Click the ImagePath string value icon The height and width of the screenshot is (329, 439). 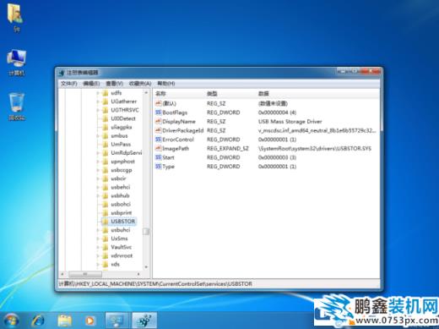coord(158,149)
